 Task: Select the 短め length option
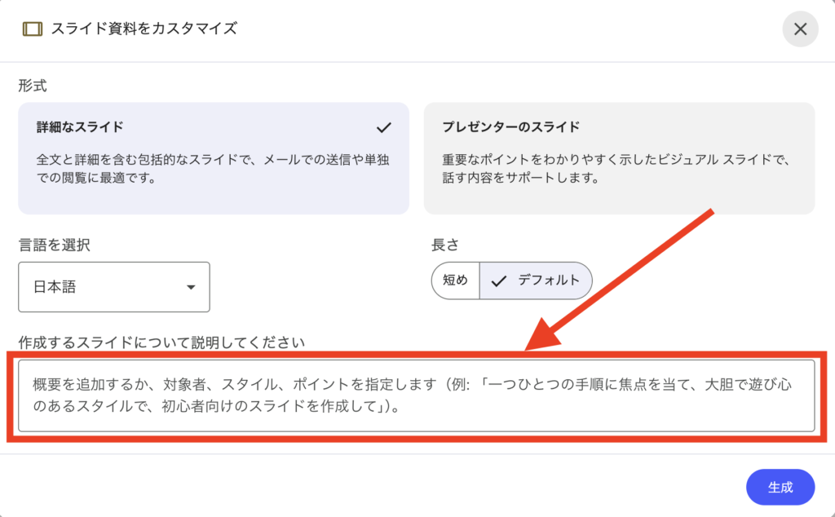tap(455, 281)
